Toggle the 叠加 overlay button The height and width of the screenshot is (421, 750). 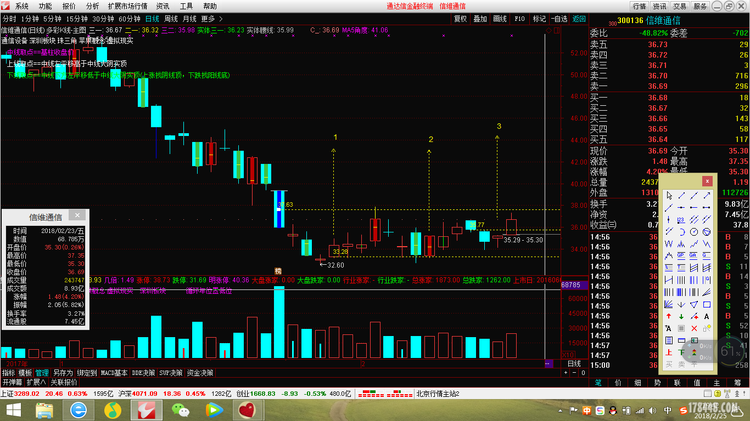tap(480, 19)
